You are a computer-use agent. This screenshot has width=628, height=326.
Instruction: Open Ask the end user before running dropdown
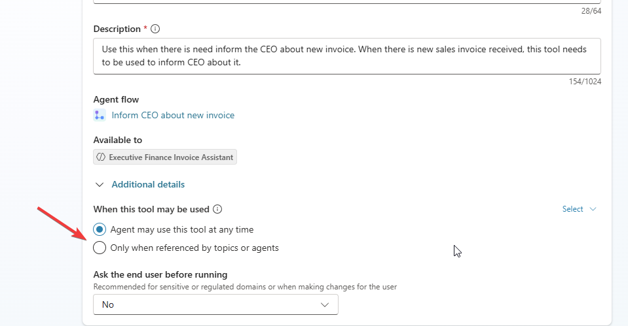point(215,304)
